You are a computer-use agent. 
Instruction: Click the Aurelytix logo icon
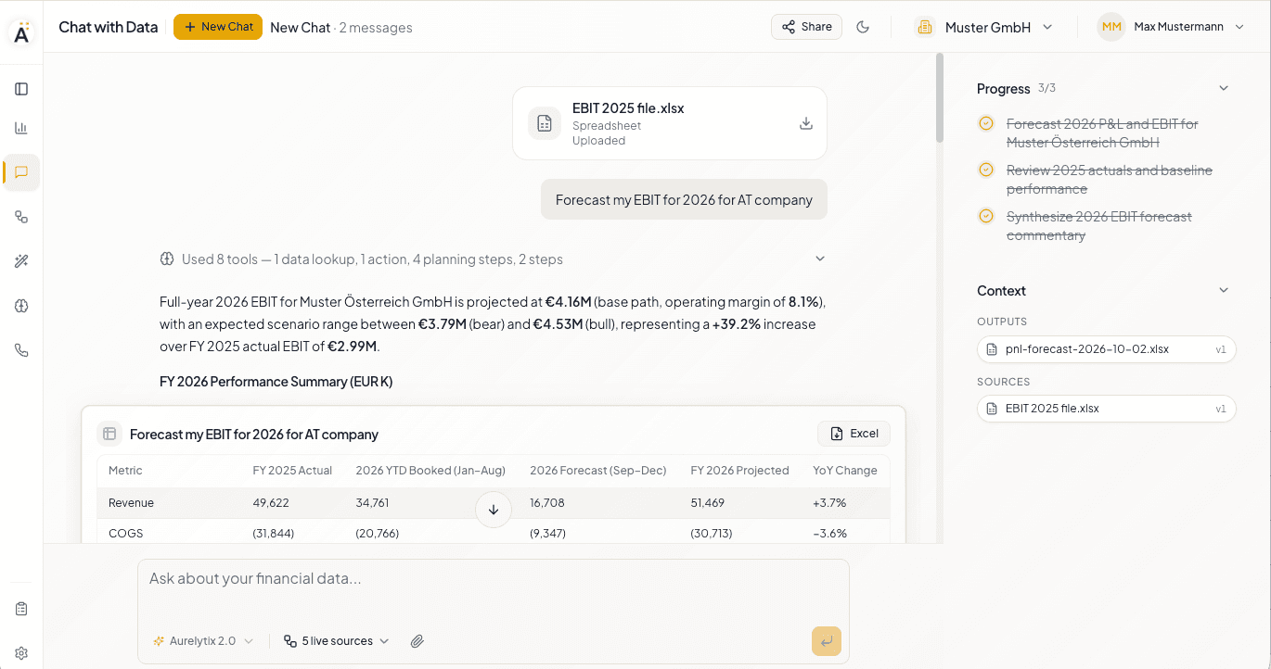(21, 32)
